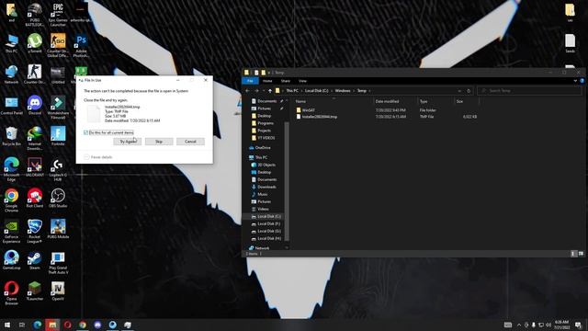Viewport: 588px width, 331px height.
Task: Open the Opera Browser desktop shortcut
Action: coord(11,293)
